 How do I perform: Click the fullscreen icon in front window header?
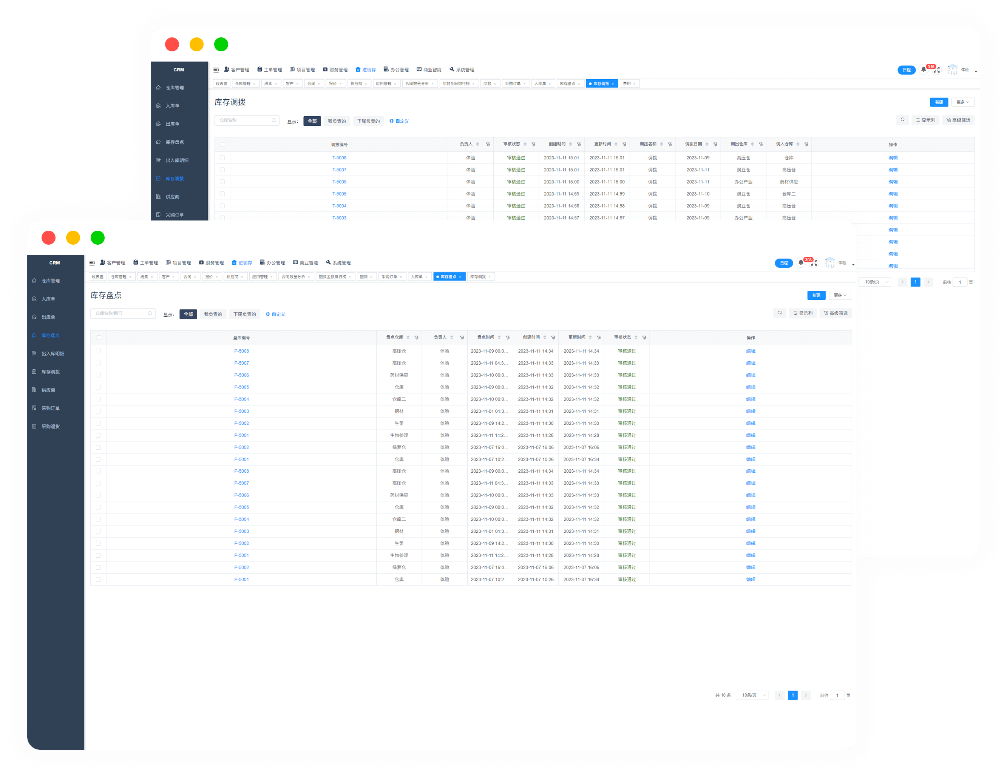pos(814,263)
